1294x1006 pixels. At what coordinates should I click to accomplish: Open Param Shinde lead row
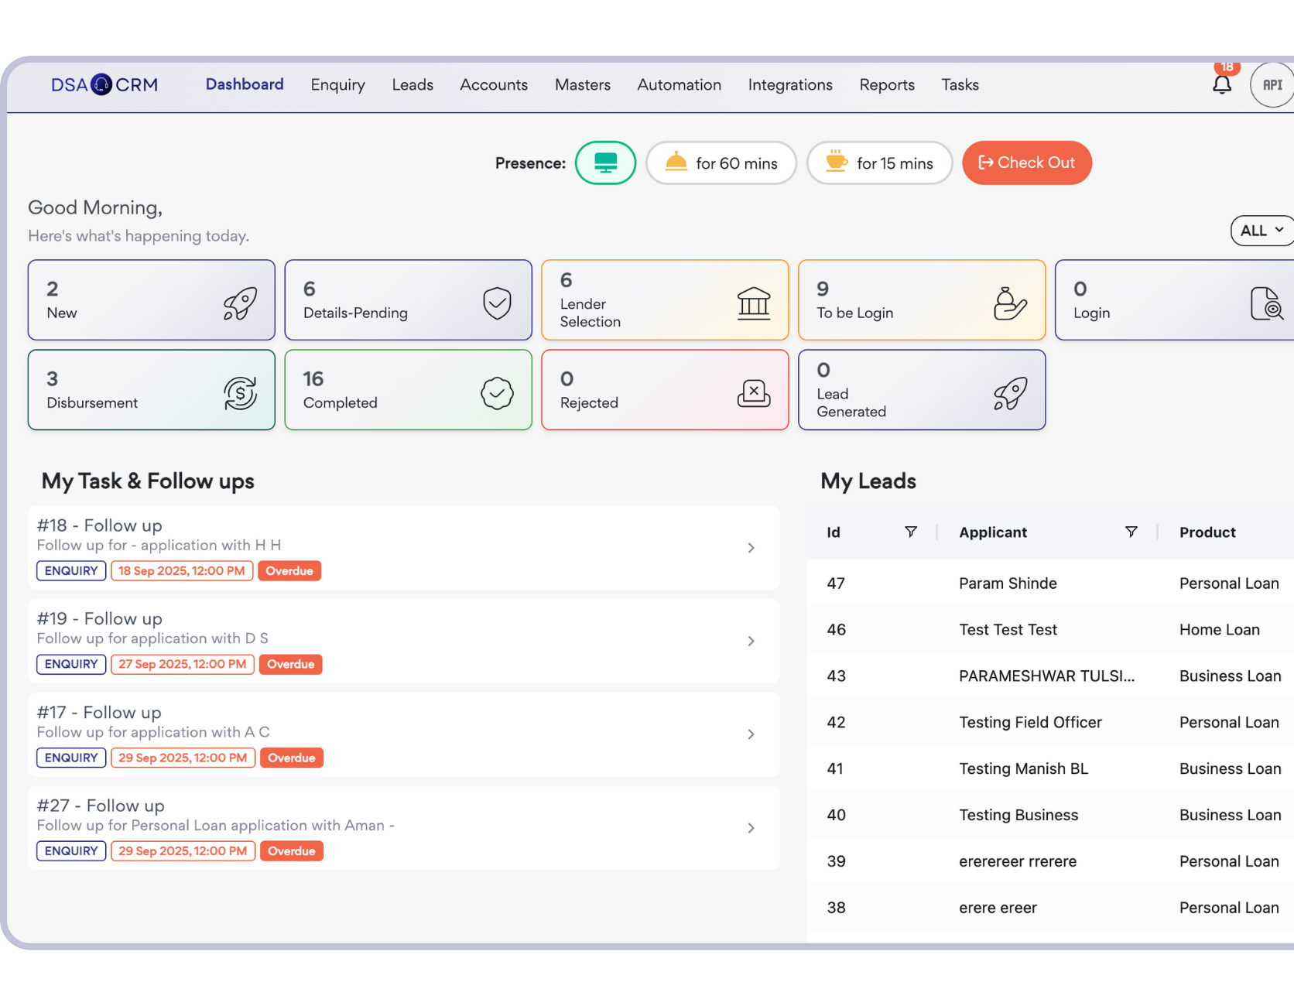1007,583
